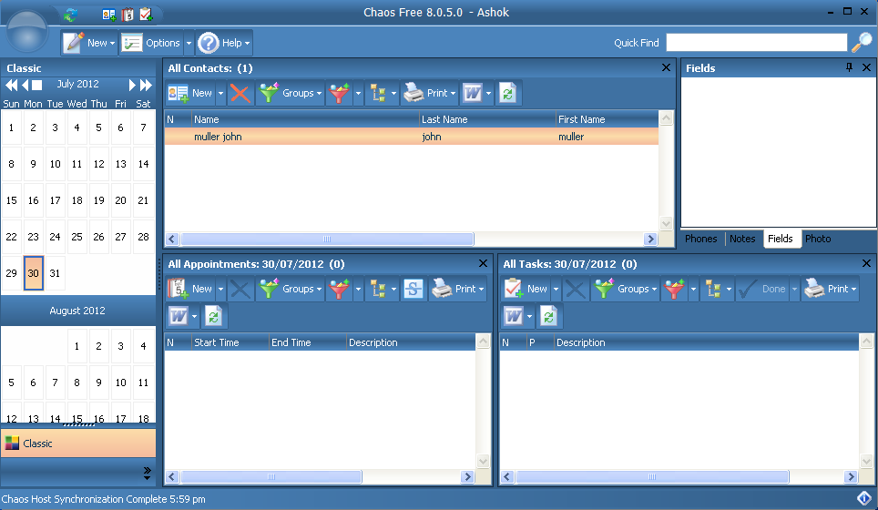
Task: Click the Quick Find magnifier icon
Action: [862, 43]
